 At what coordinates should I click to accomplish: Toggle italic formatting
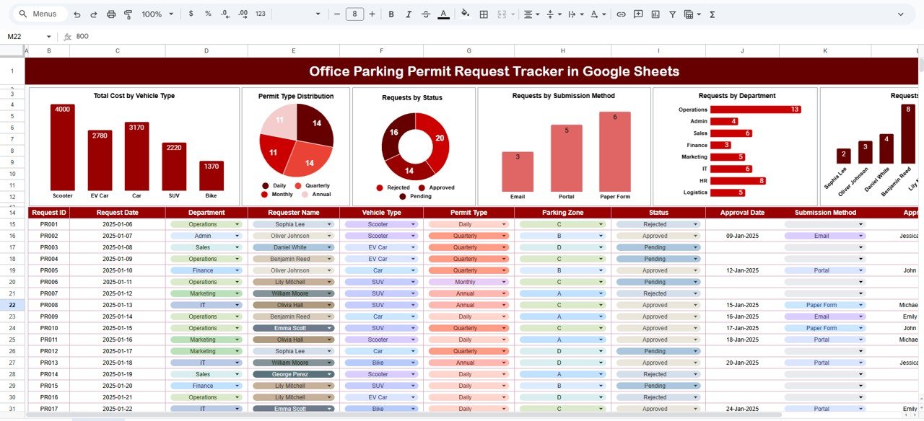point(408,14)
